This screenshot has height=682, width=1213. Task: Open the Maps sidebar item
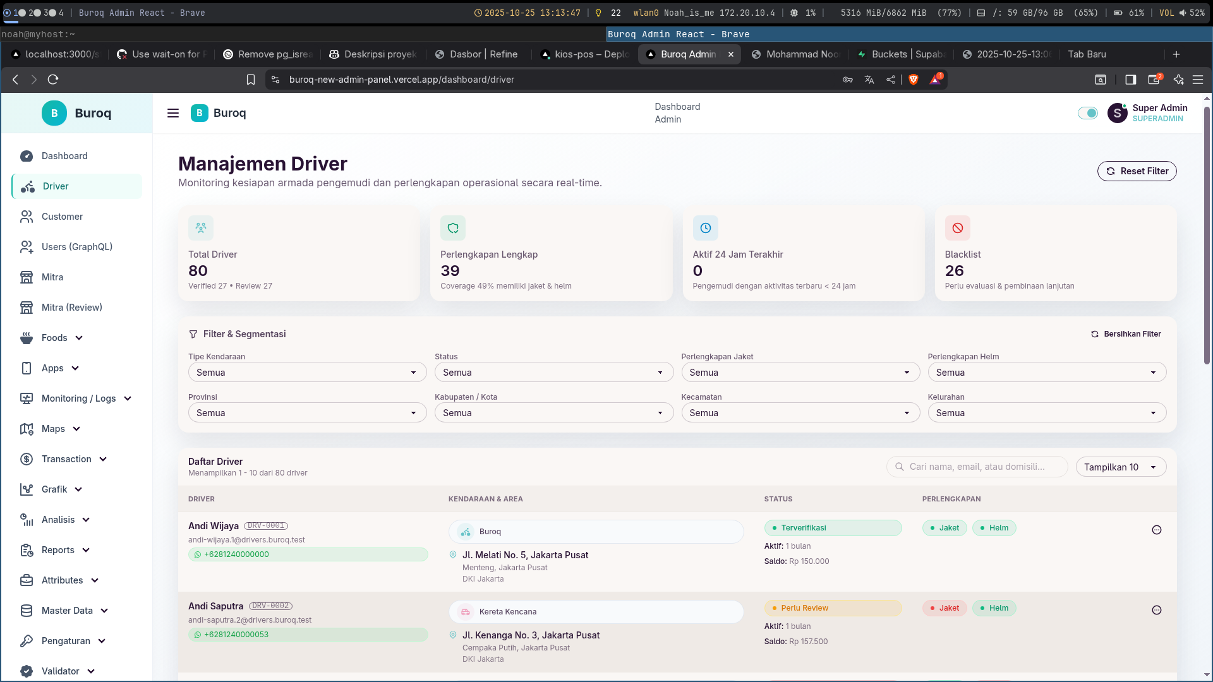tap(52, 429)
